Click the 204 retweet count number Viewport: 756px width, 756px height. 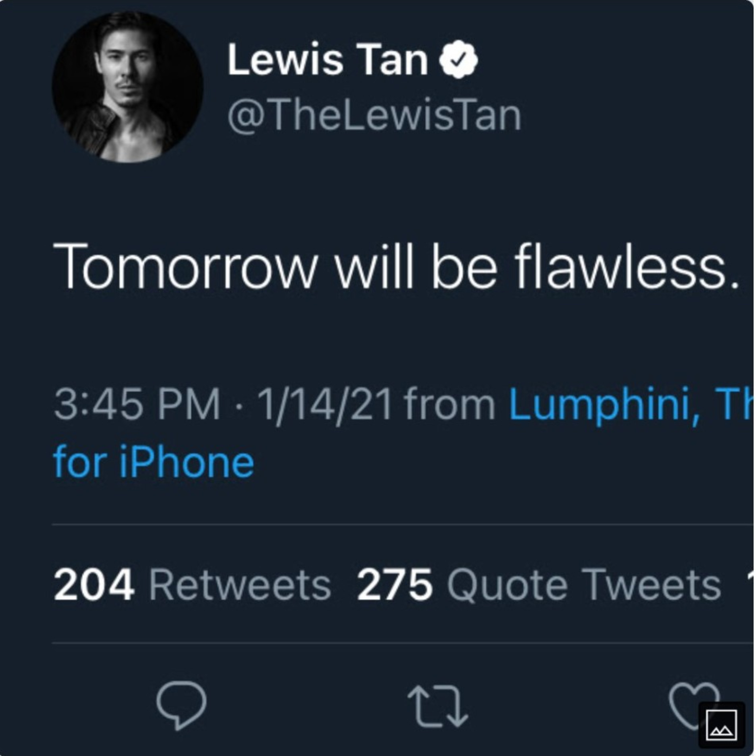[x=94, y=585]
